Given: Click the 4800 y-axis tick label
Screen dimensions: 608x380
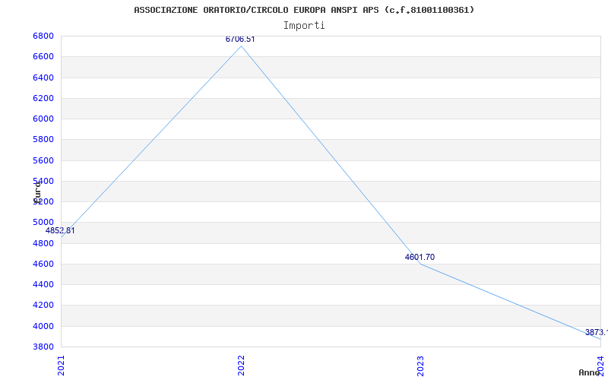Looking at the screenshot, I should coord(43,243).
